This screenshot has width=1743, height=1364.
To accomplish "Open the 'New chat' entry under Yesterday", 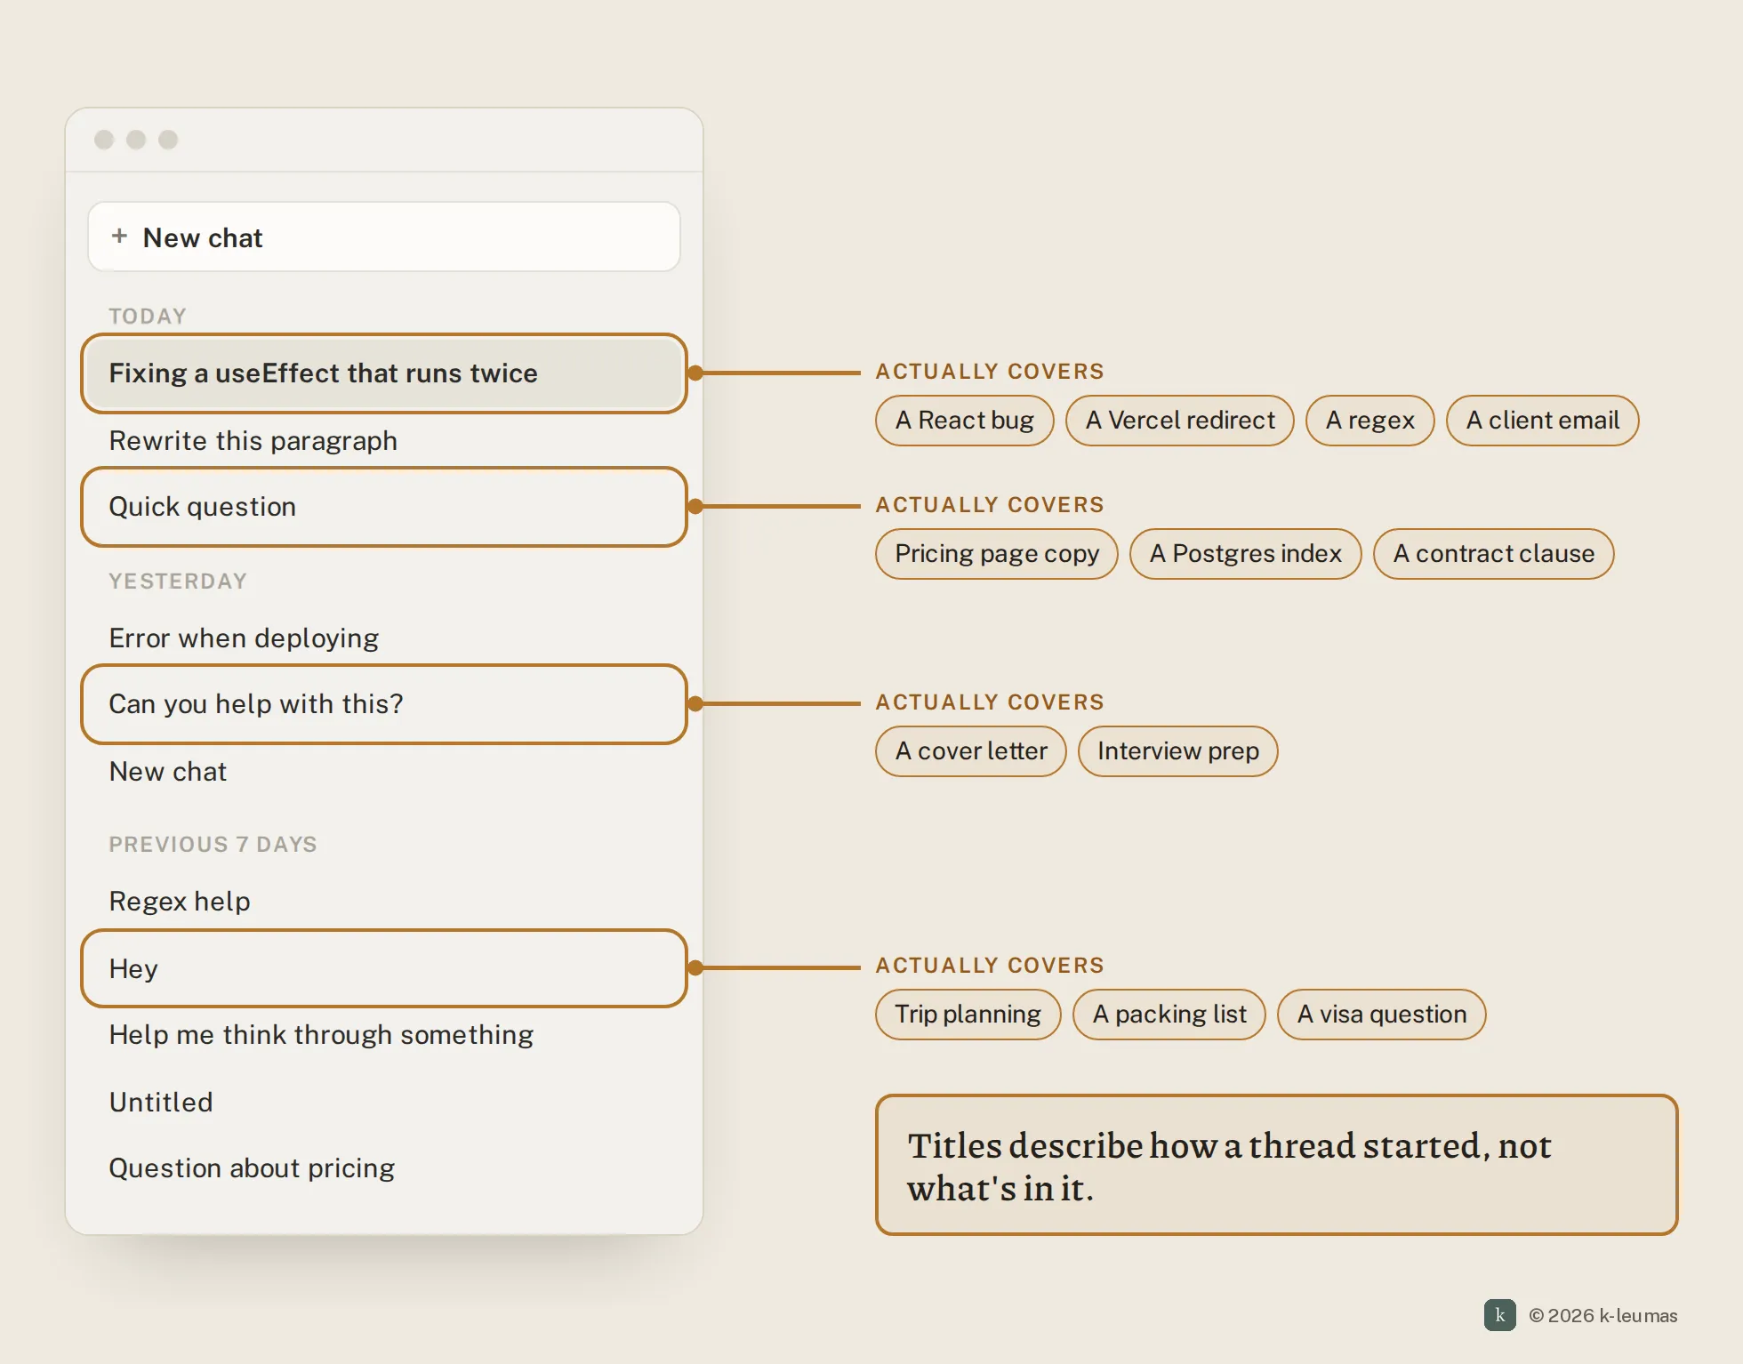I will 384,772.
